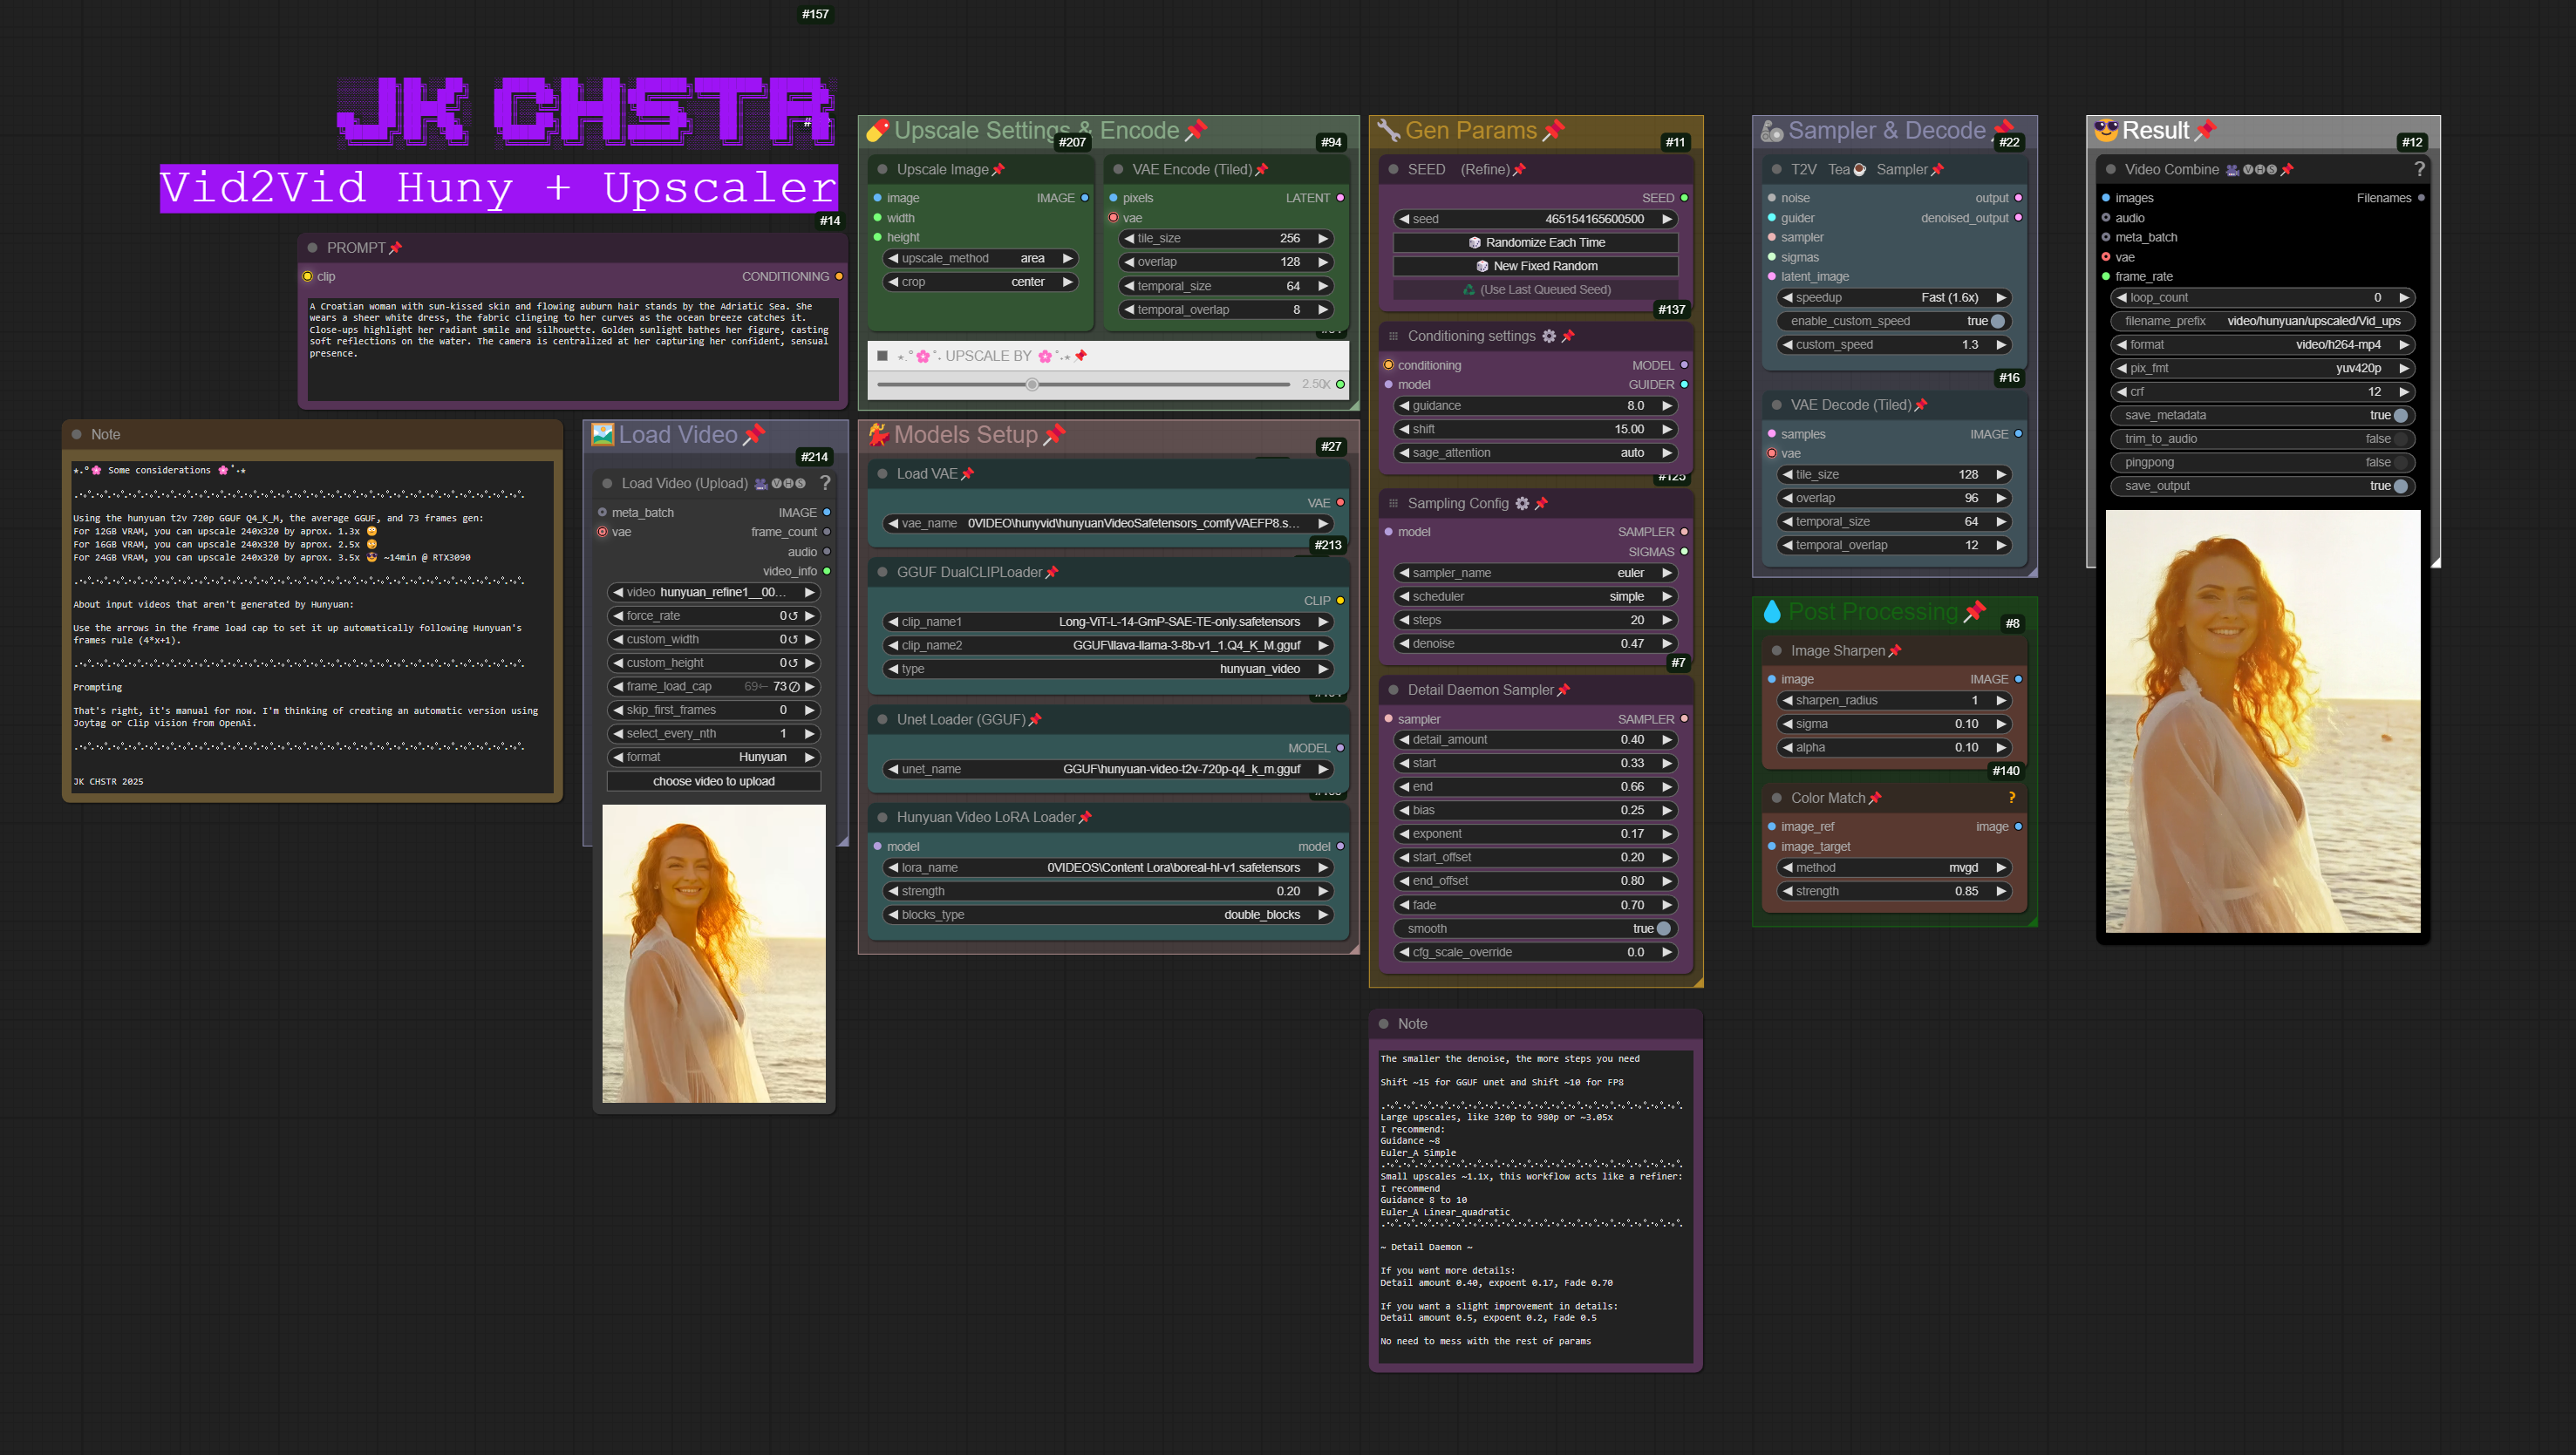Screen dimensions: 2576x1455
Task: Click the help question mark on Video Combine
Action: (x=2419, y=169)
